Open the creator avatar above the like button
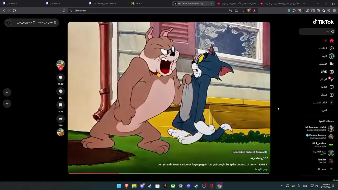This screenshot has height=190, width=338. point(60,64)
